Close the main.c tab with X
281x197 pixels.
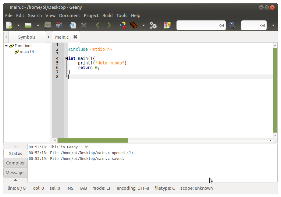pos(75,37)
